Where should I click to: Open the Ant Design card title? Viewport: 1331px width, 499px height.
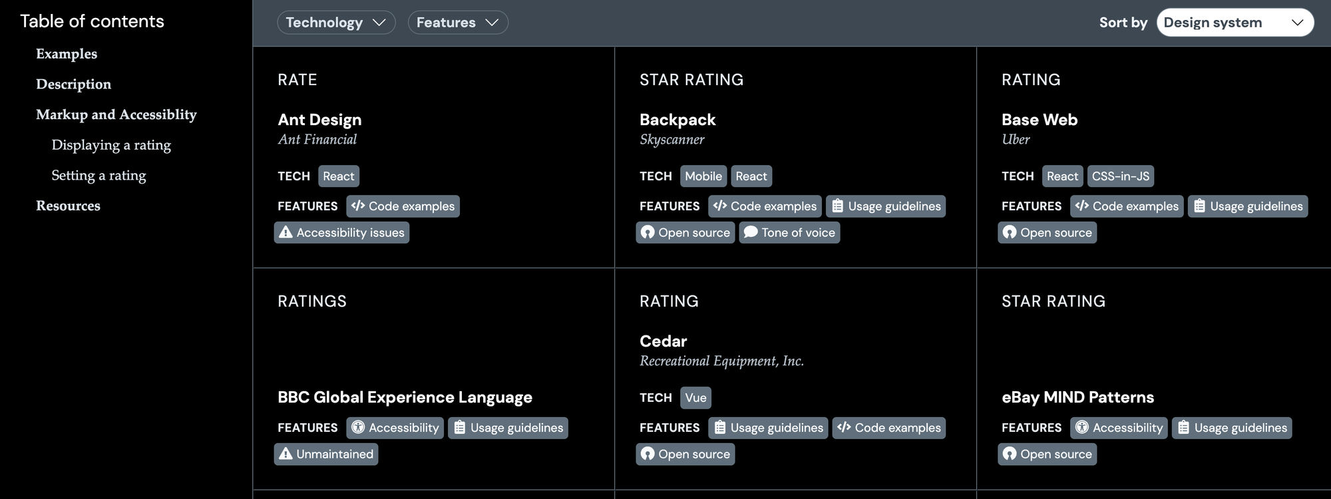pos(319,120)
